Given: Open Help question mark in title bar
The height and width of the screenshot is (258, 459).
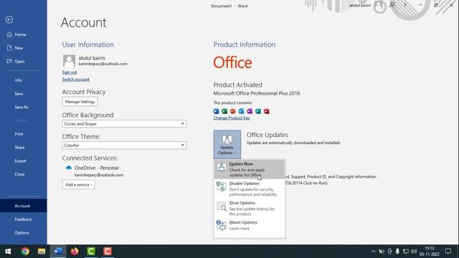Looking at the screenshot, I should click(x=405, y=5).
